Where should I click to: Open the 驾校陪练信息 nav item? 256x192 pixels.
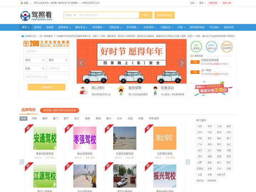point(197,27)
